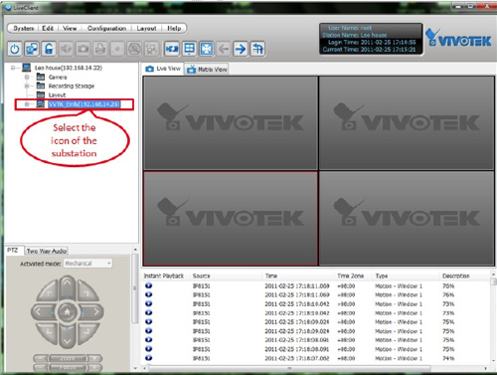Click the power/logout toolbar icon
This screenshot has width=497, height=375.
click(15, 49)
